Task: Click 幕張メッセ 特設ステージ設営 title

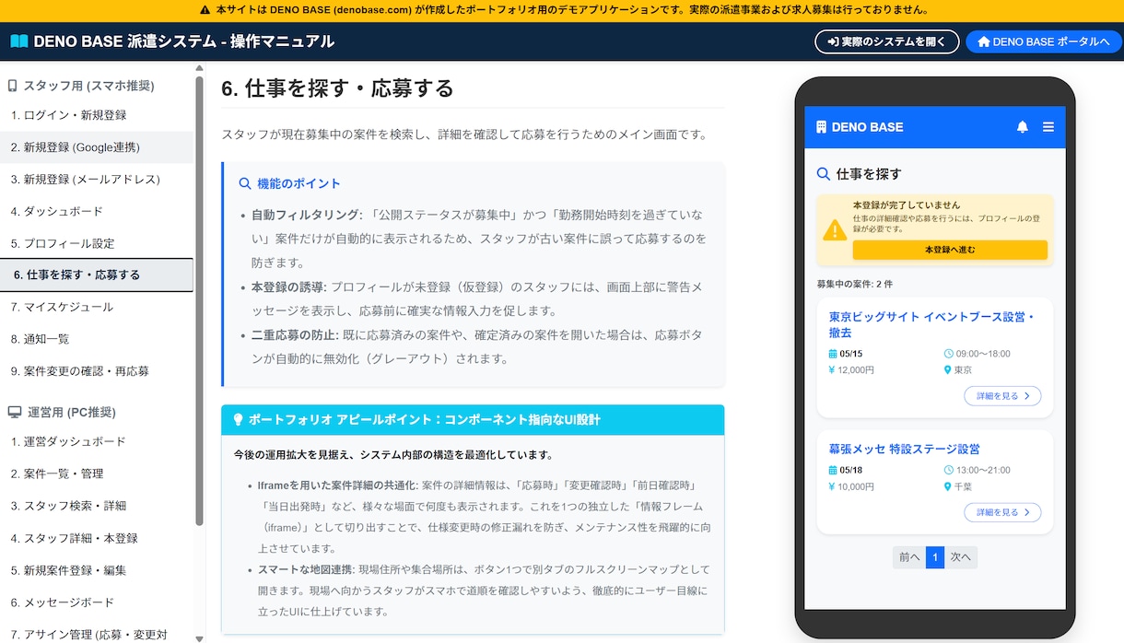Action: (904, 449)
